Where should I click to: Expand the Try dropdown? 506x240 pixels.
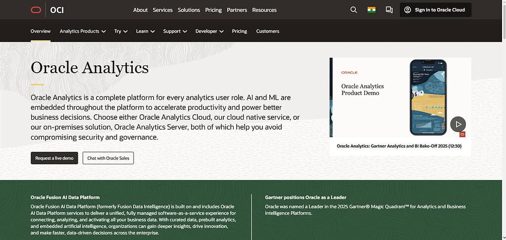click(x=121, y=31)
